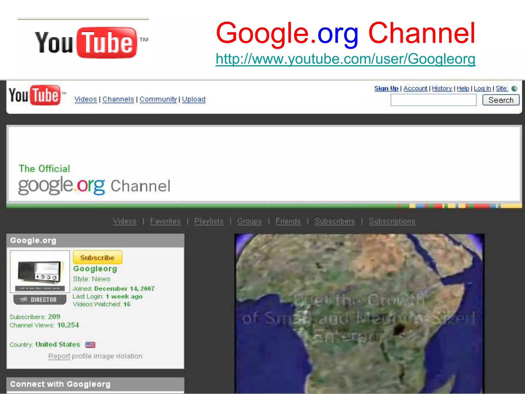Click the Report profile image violation link
Viewport: 525px width, 394px height.
pos(95,356)
